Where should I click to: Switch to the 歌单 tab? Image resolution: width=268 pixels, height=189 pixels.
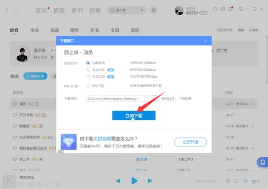pos(75,30)
